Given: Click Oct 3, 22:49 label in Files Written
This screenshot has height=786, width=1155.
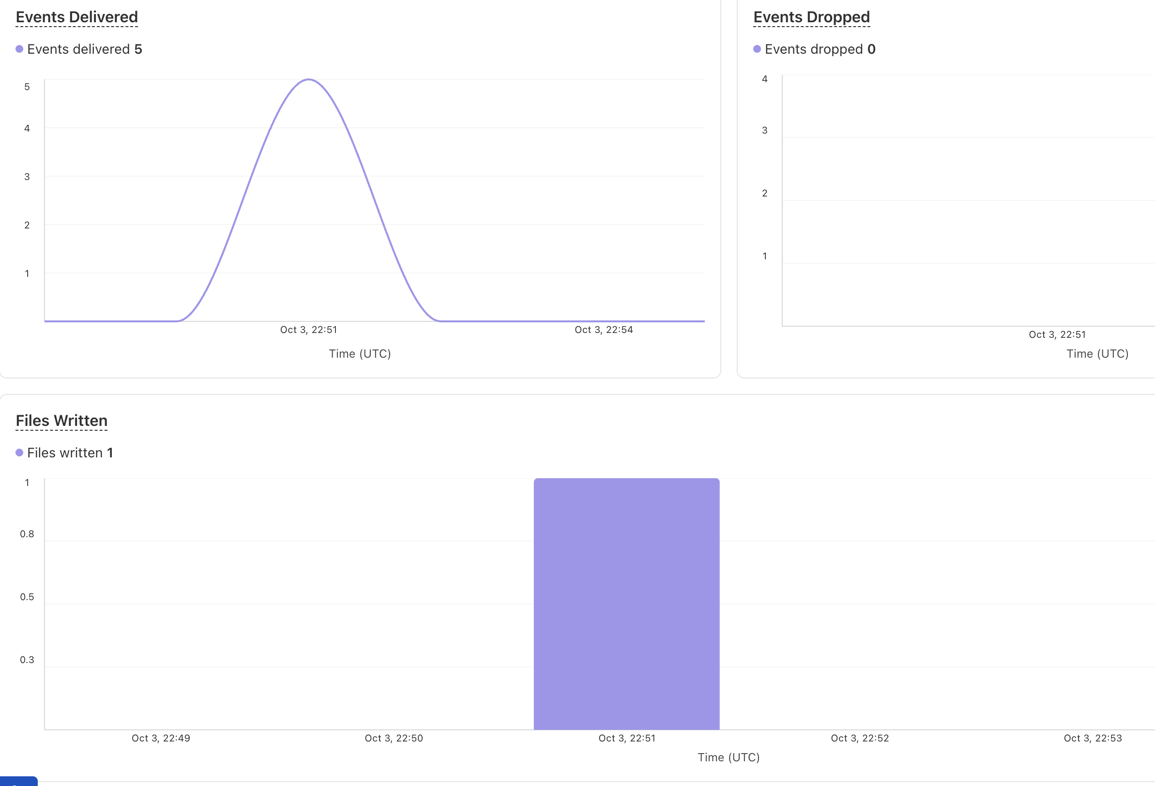Looking at the screenshot, I should coord(161,738).
